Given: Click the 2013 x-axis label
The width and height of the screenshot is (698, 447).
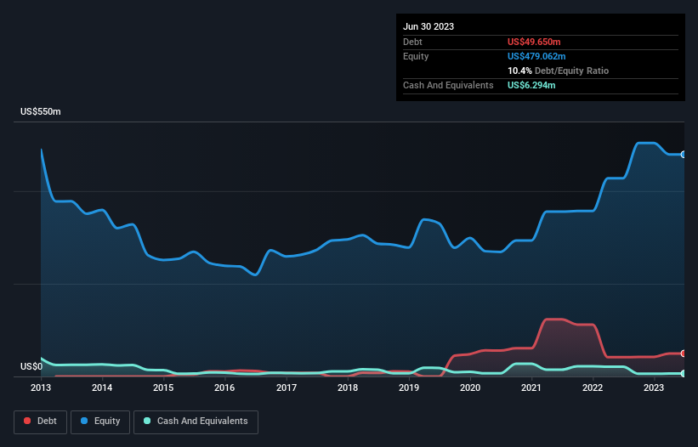Looking at the screenshot, I should pyautogui.click(x=41, y=388).
